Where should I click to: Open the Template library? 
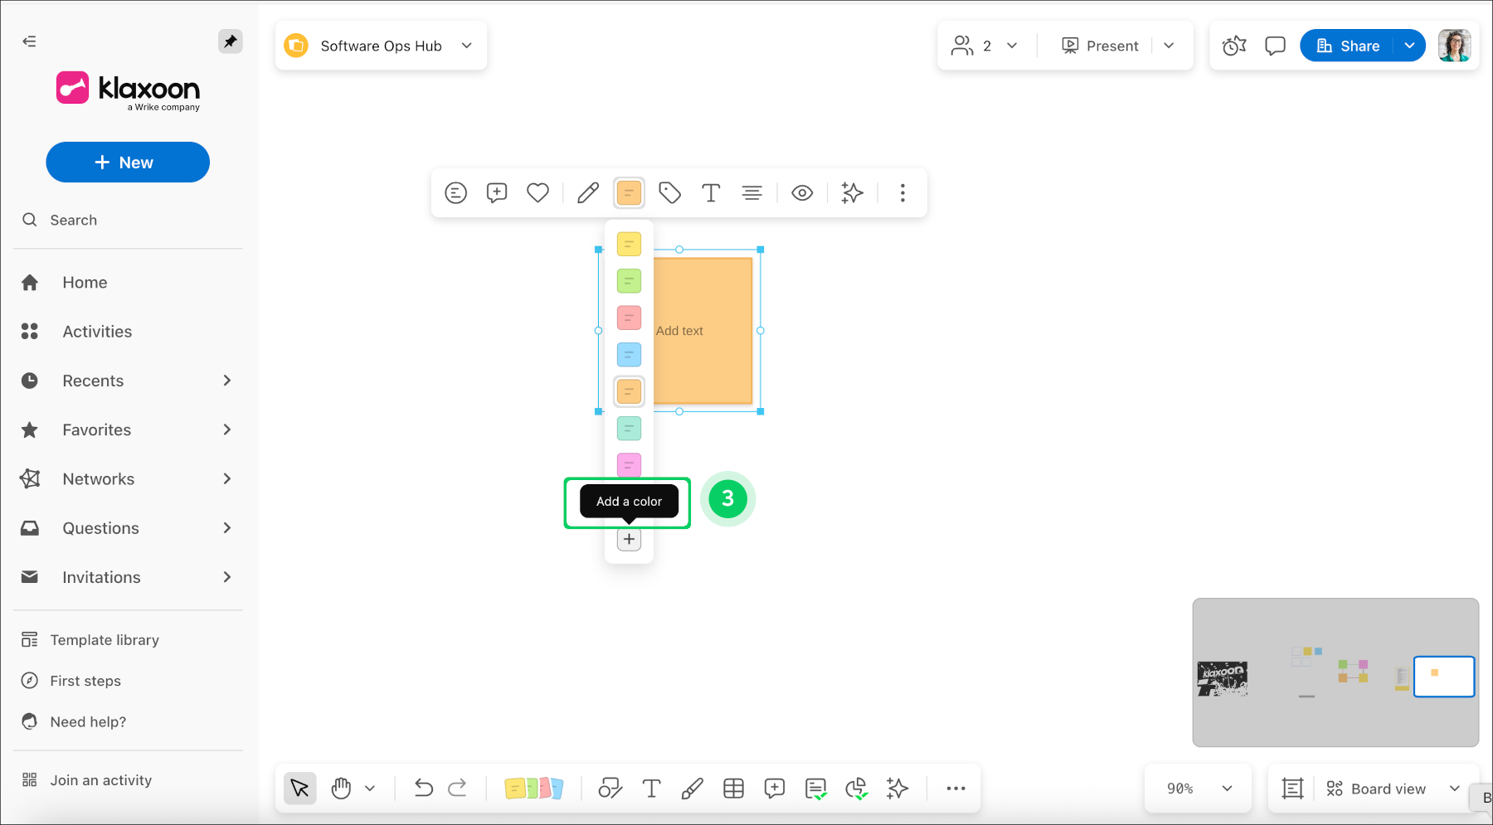pyautogui.click(x=104, y=639)
